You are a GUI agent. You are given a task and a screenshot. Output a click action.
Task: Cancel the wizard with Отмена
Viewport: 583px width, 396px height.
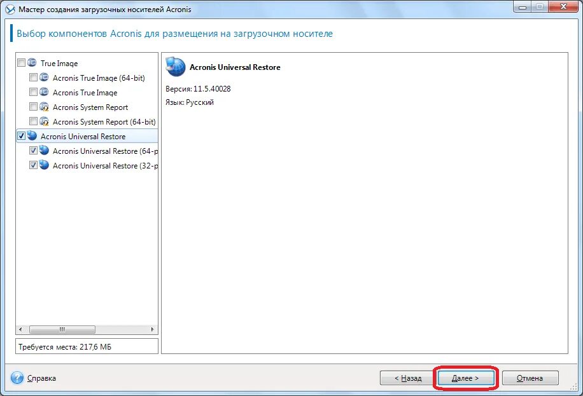[530, 378]
